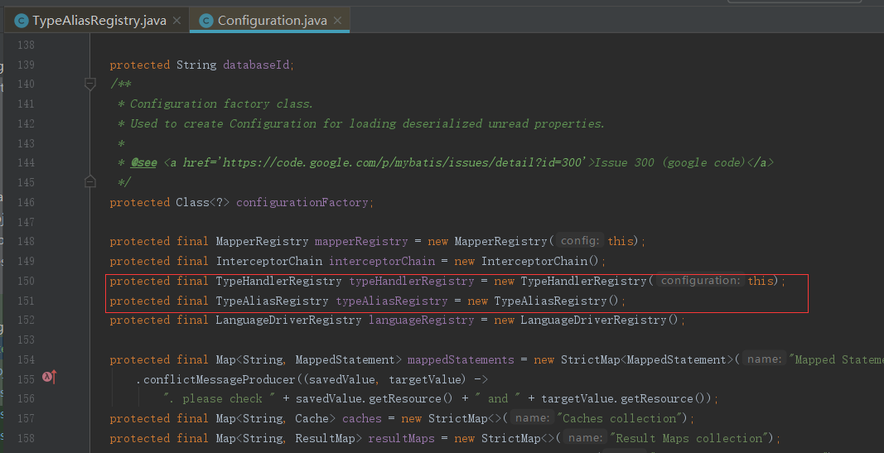Click the mappedStatements variable name
884x453 pixels.
[x=461, y=359]
